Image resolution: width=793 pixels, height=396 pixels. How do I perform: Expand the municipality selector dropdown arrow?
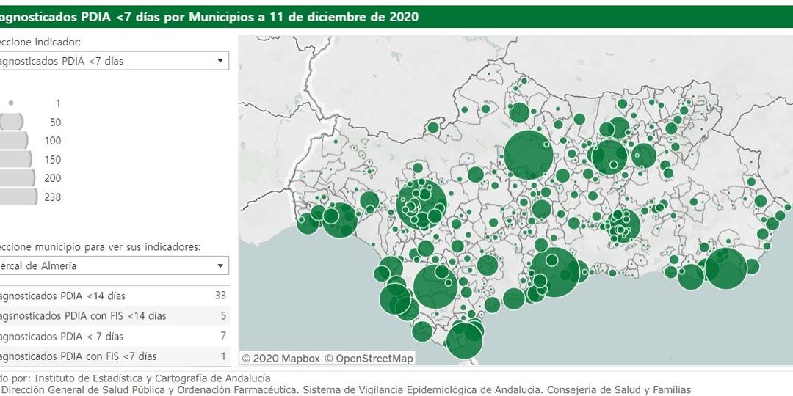220,265
